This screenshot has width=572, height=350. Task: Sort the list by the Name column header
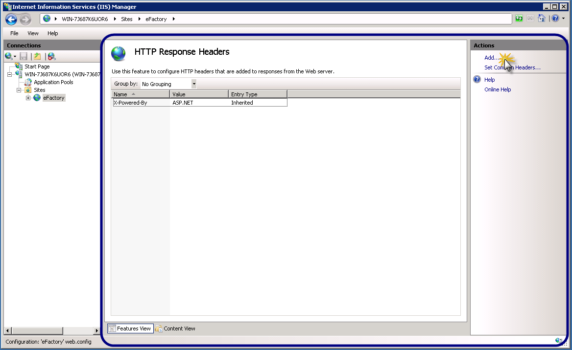click(141, 94)
